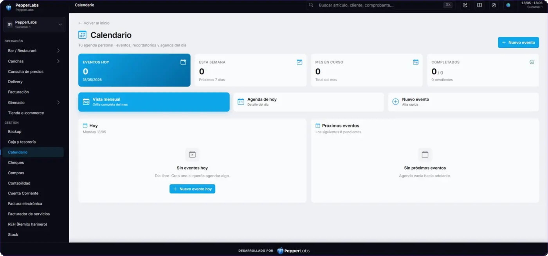Click the compass icon in the top bar

(494, 5)
